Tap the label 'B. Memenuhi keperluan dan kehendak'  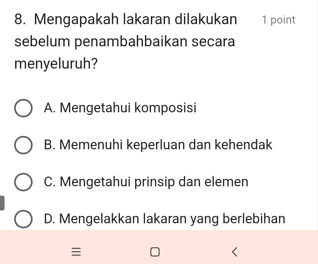tap(158, 145)
